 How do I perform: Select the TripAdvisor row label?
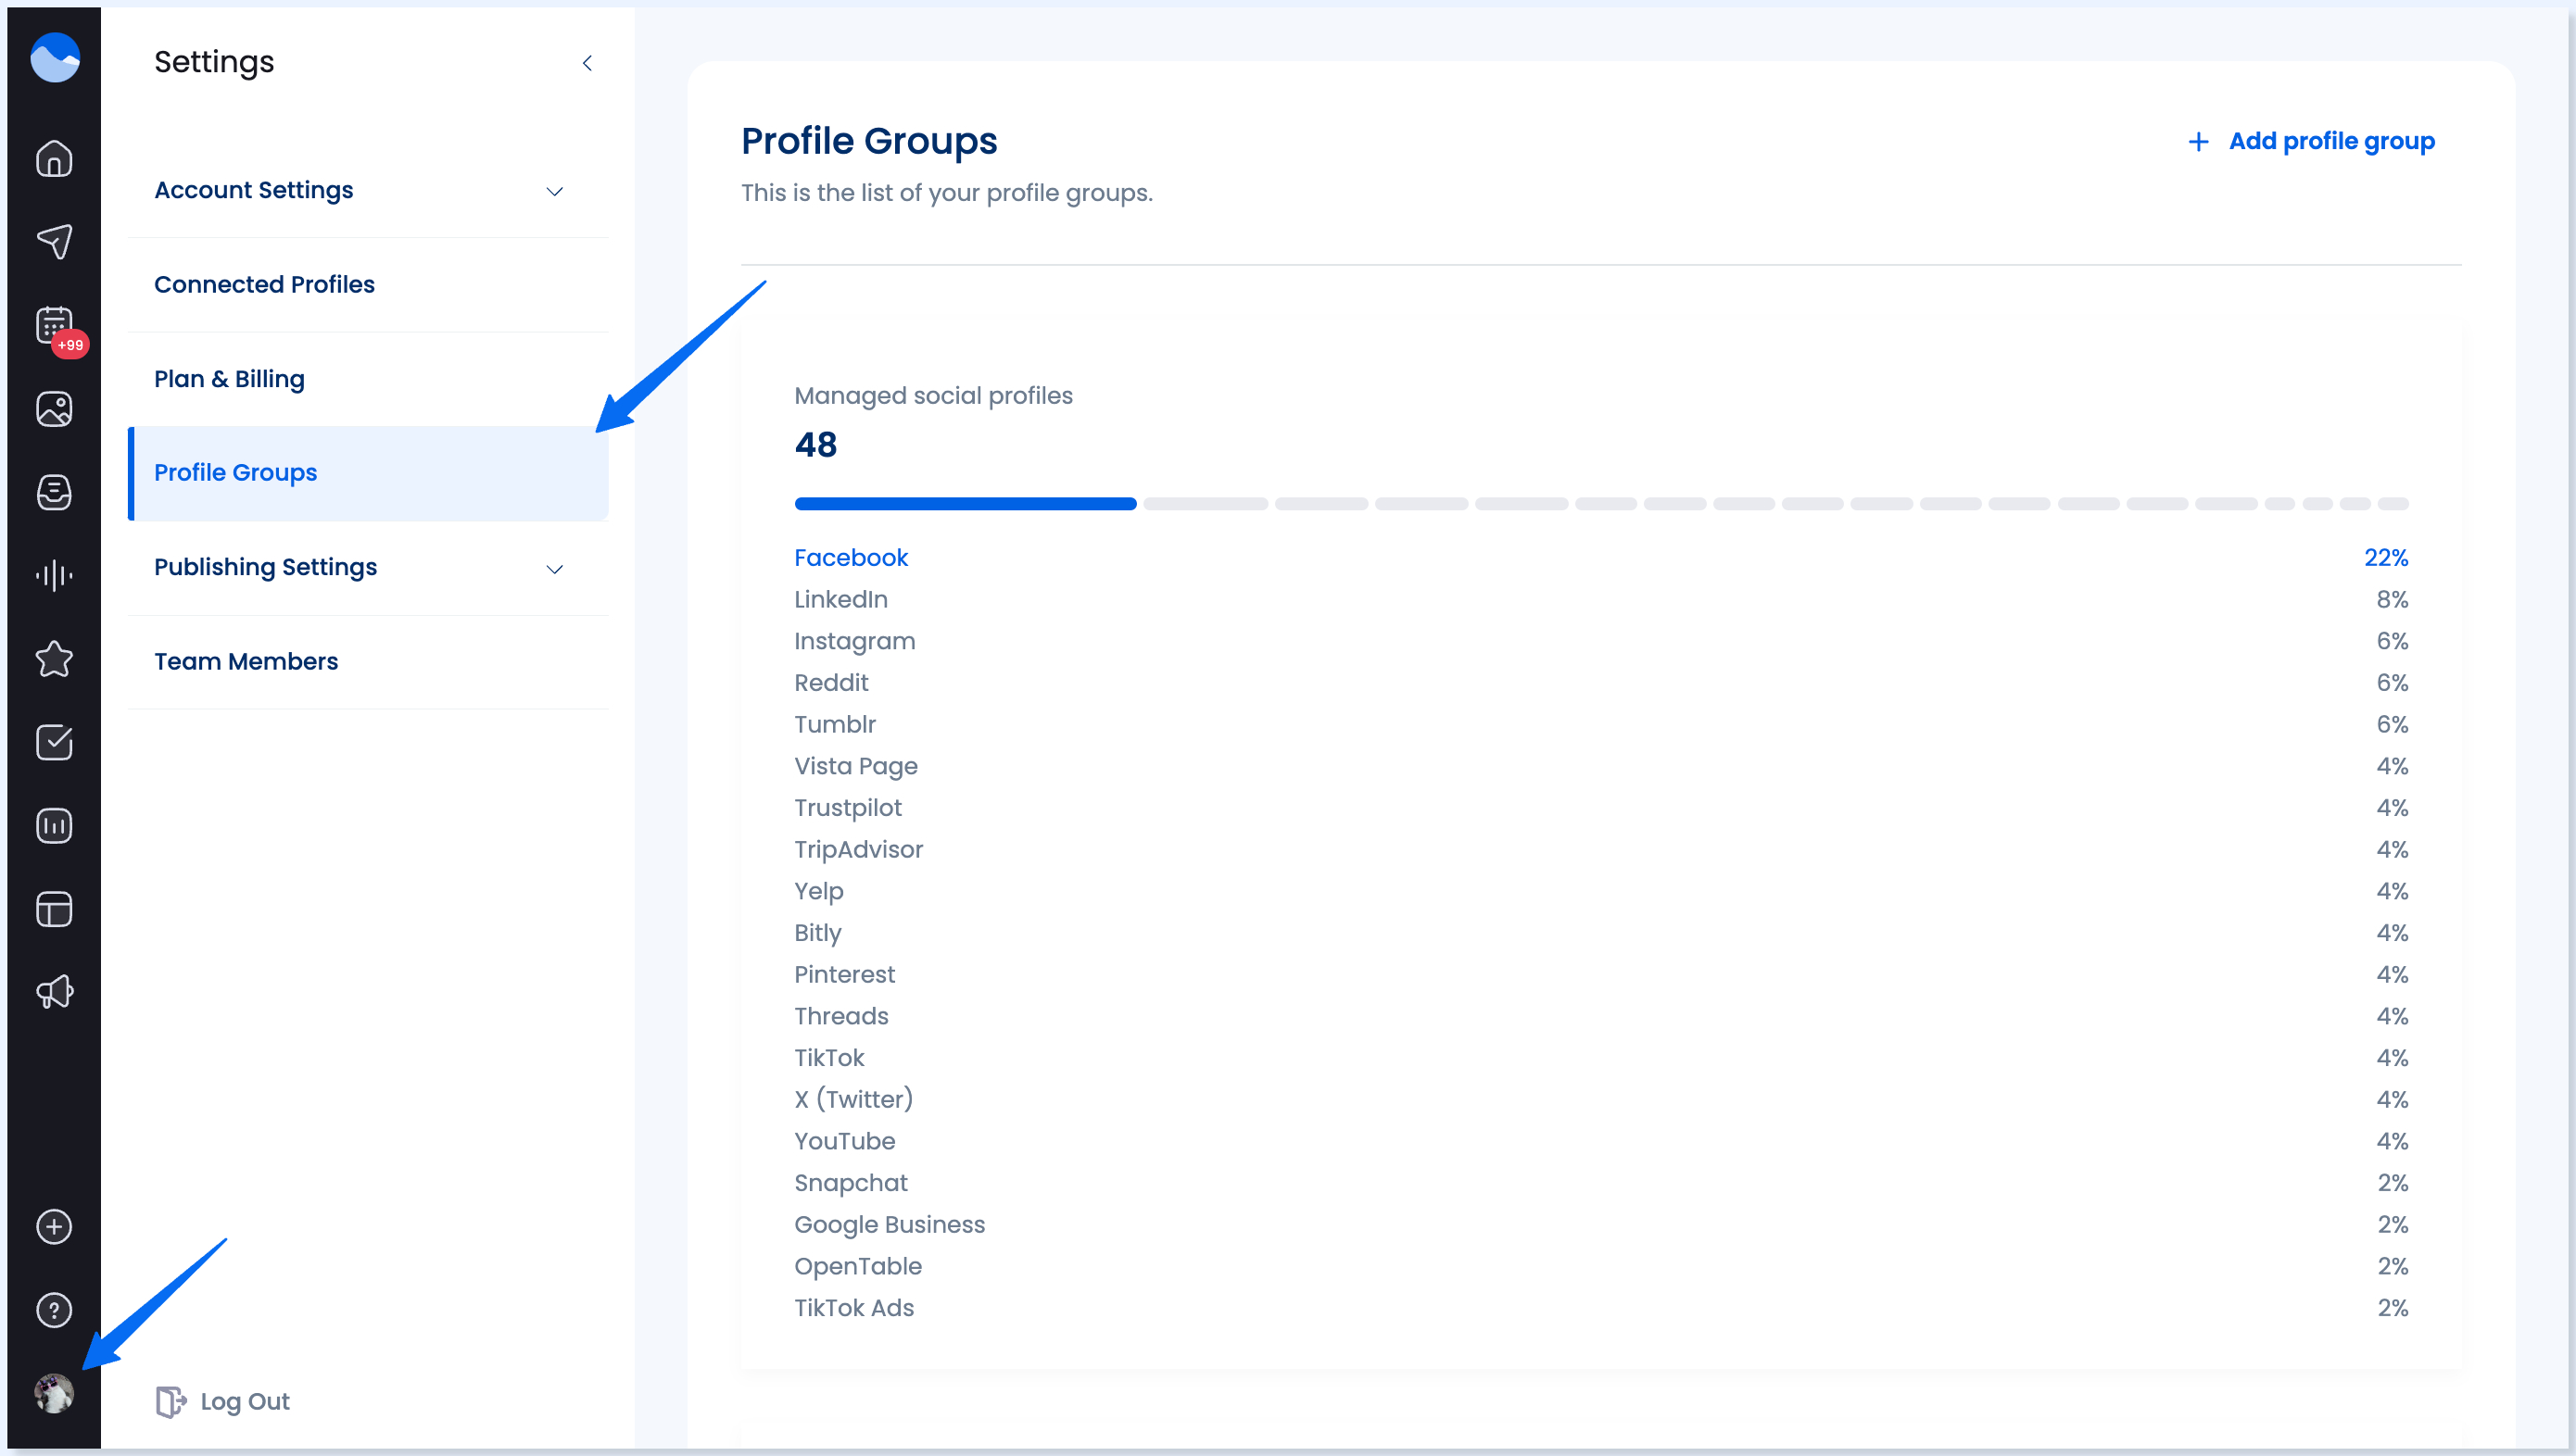858,850
